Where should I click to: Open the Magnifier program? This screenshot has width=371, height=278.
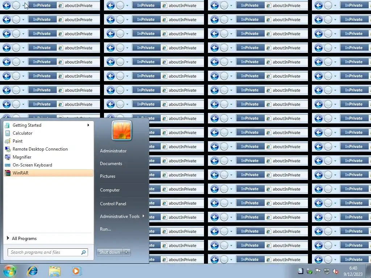click(49, 157)
